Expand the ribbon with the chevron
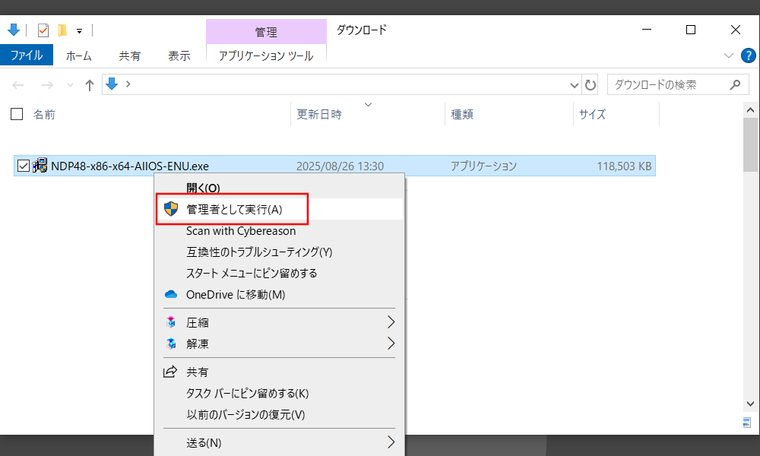Image resolution: width=760 pixels, height=456 pixels. click(x=729, y=55)
